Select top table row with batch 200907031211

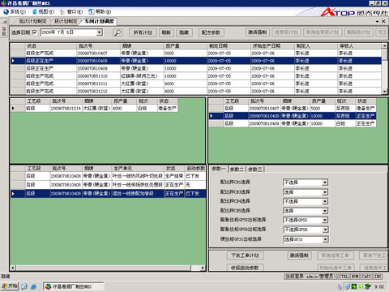(x=196, y=84)
